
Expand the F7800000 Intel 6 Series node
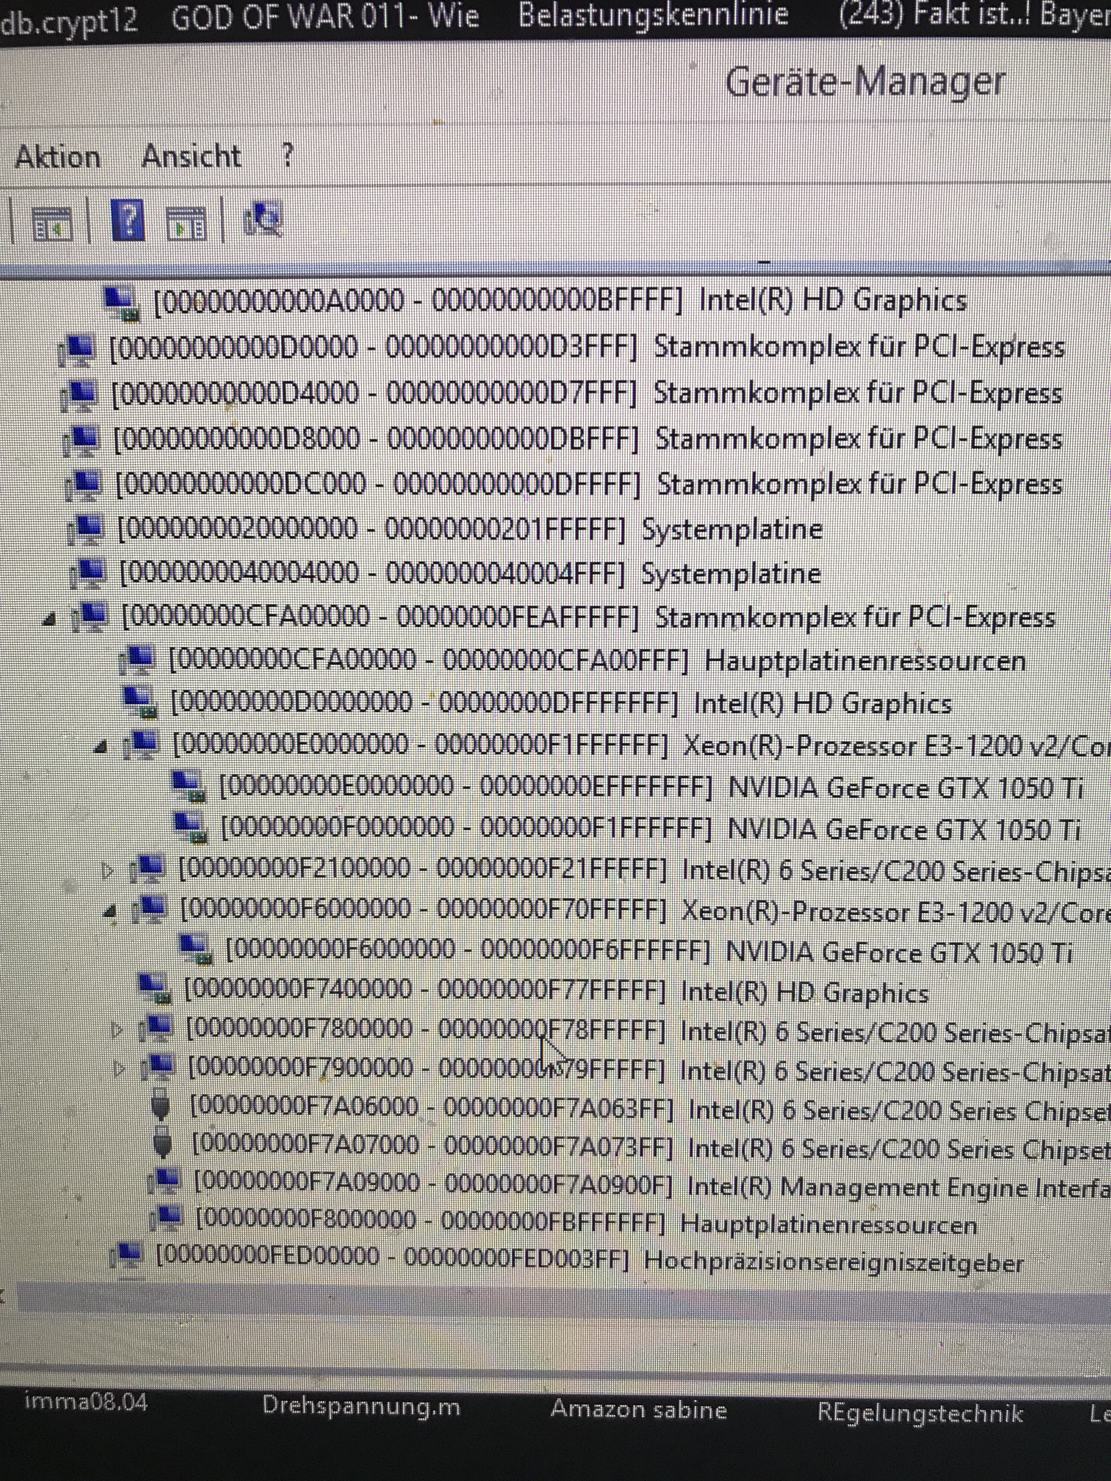pyautogui.click(x=117, y=1030)
